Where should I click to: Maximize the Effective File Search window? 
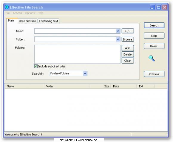click(159, 7)
